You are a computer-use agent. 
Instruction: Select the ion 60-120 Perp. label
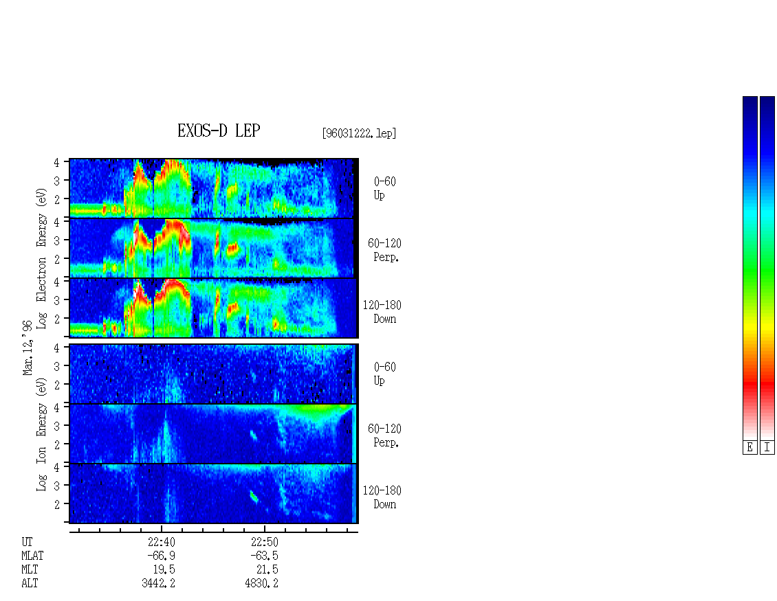384,435
